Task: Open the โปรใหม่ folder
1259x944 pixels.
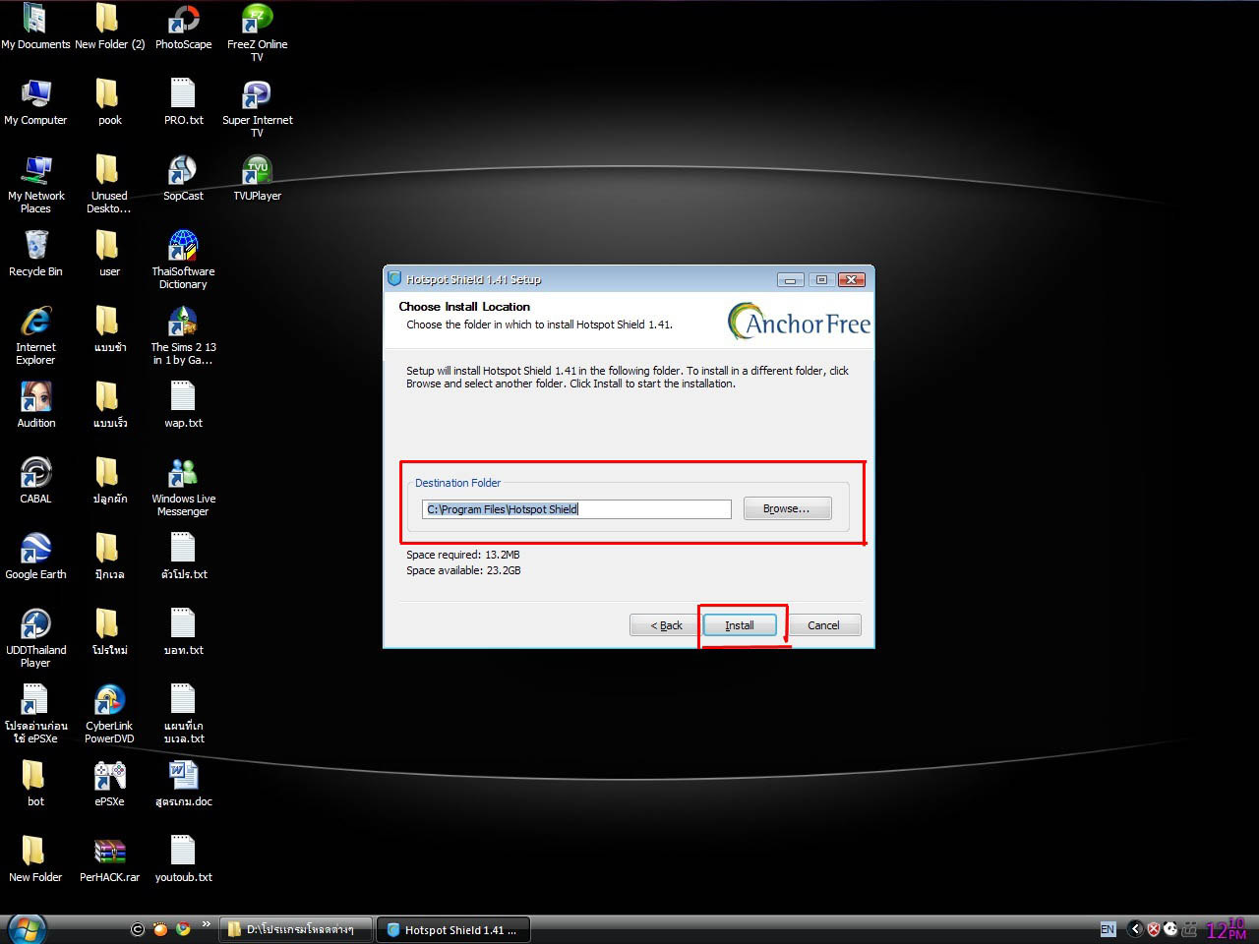Action: point(109,632)
